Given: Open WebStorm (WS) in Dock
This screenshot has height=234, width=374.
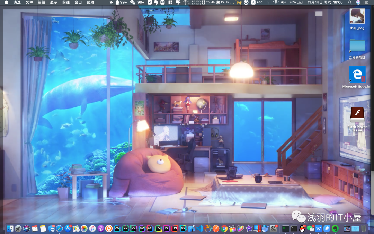Looking at the screenshot, I should point(183,228).
